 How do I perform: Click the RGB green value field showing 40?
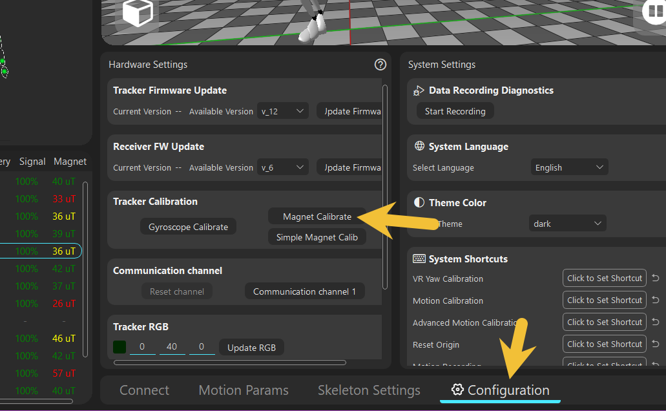tap(172, 347)
